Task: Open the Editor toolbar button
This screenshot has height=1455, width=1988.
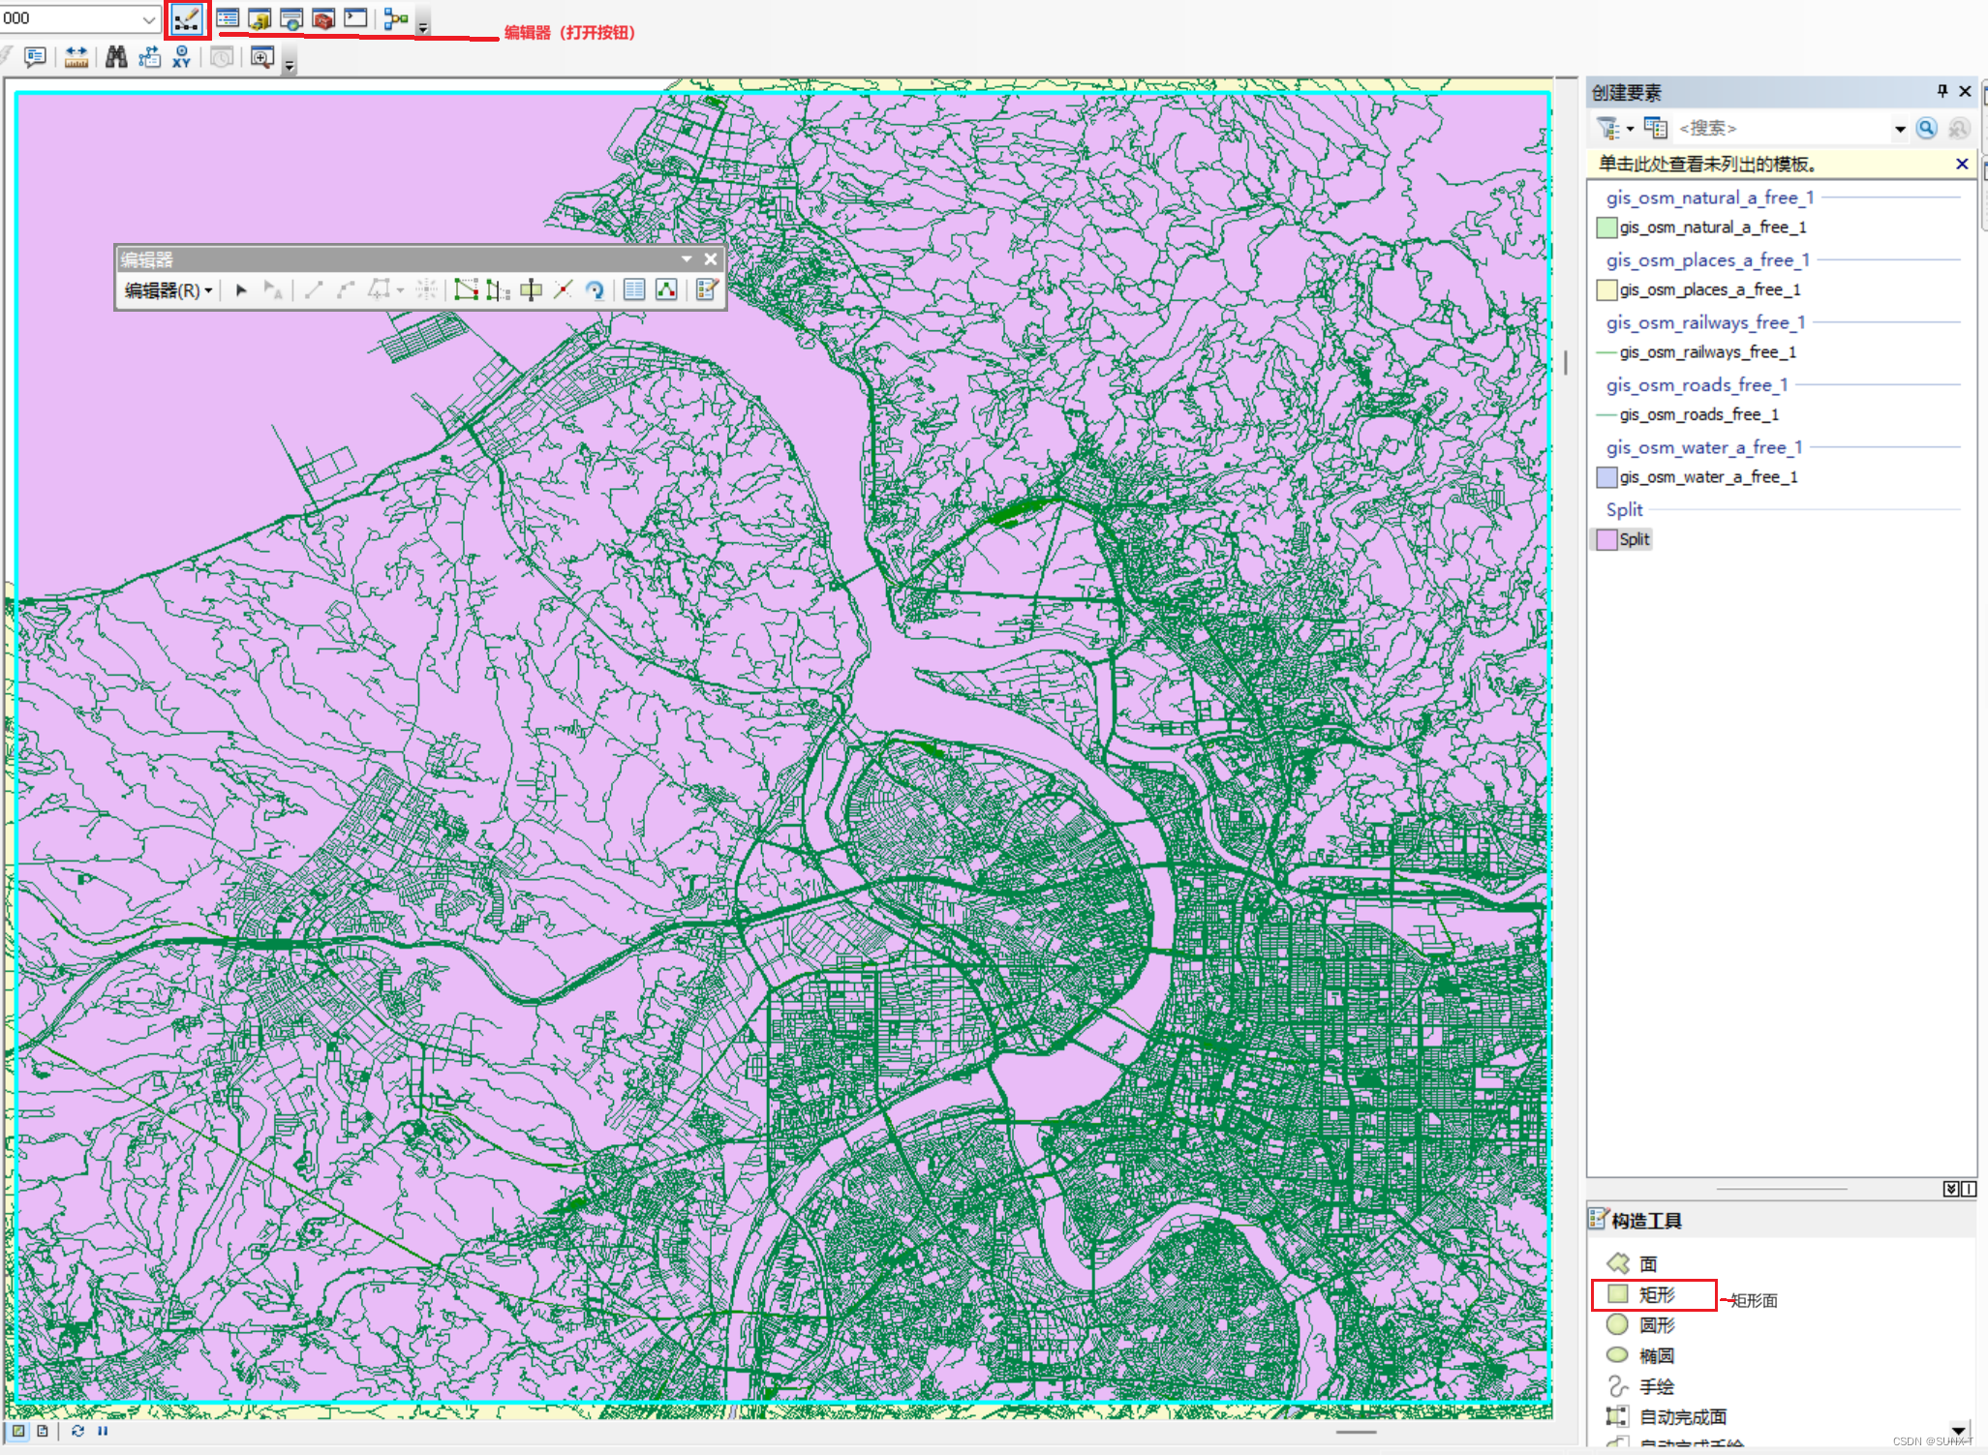Action: [x=186, y=18]
